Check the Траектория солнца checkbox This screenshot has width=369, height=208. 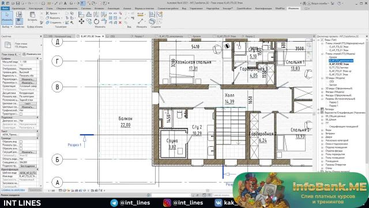coord(21,114)
